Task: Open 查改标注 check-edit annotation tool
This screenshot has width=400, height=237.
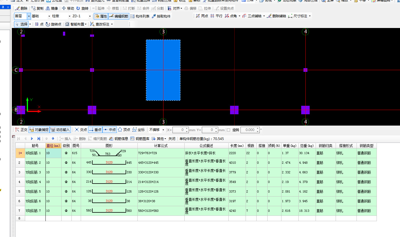Action: [100, 24]
